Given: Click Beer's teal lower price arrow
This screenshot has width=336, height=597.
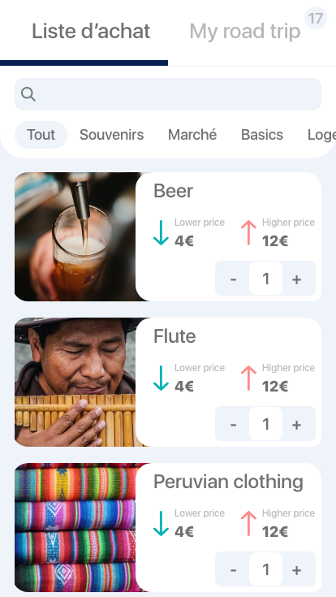Looking at the screenshot, I should pyautogui.click(x=161, y=232).
